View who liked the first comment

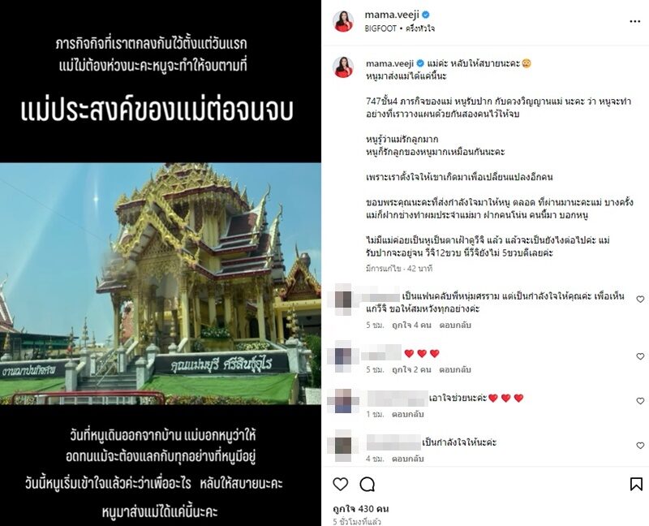(x=411, y=326)
